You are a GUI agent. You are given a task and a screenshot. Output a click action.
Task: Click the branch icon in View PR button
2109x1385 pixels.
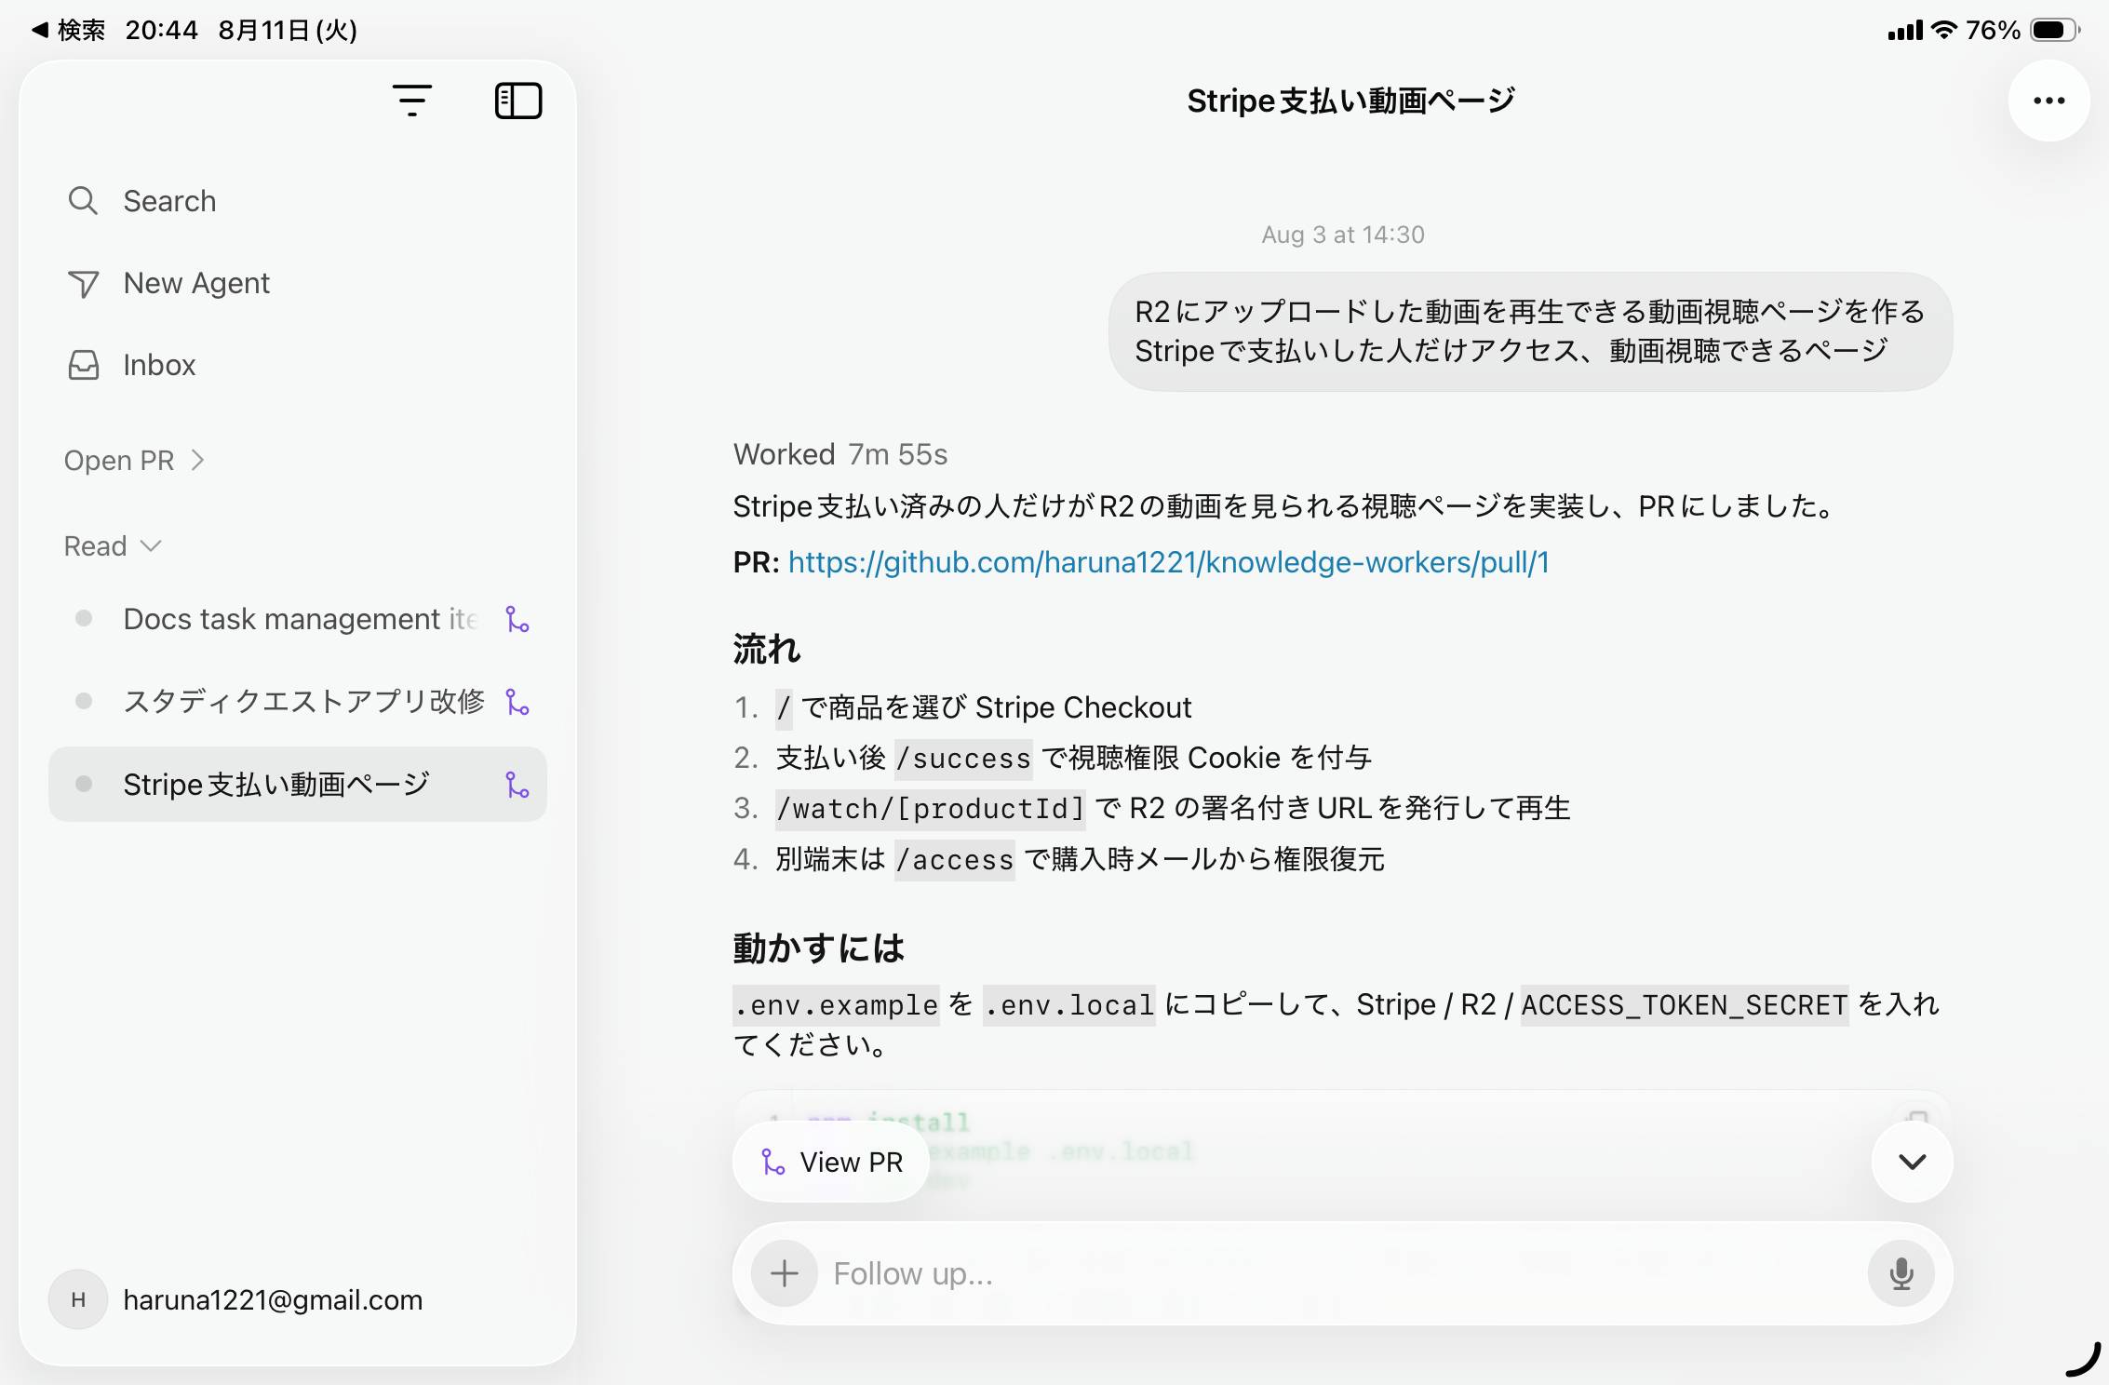772,1162
